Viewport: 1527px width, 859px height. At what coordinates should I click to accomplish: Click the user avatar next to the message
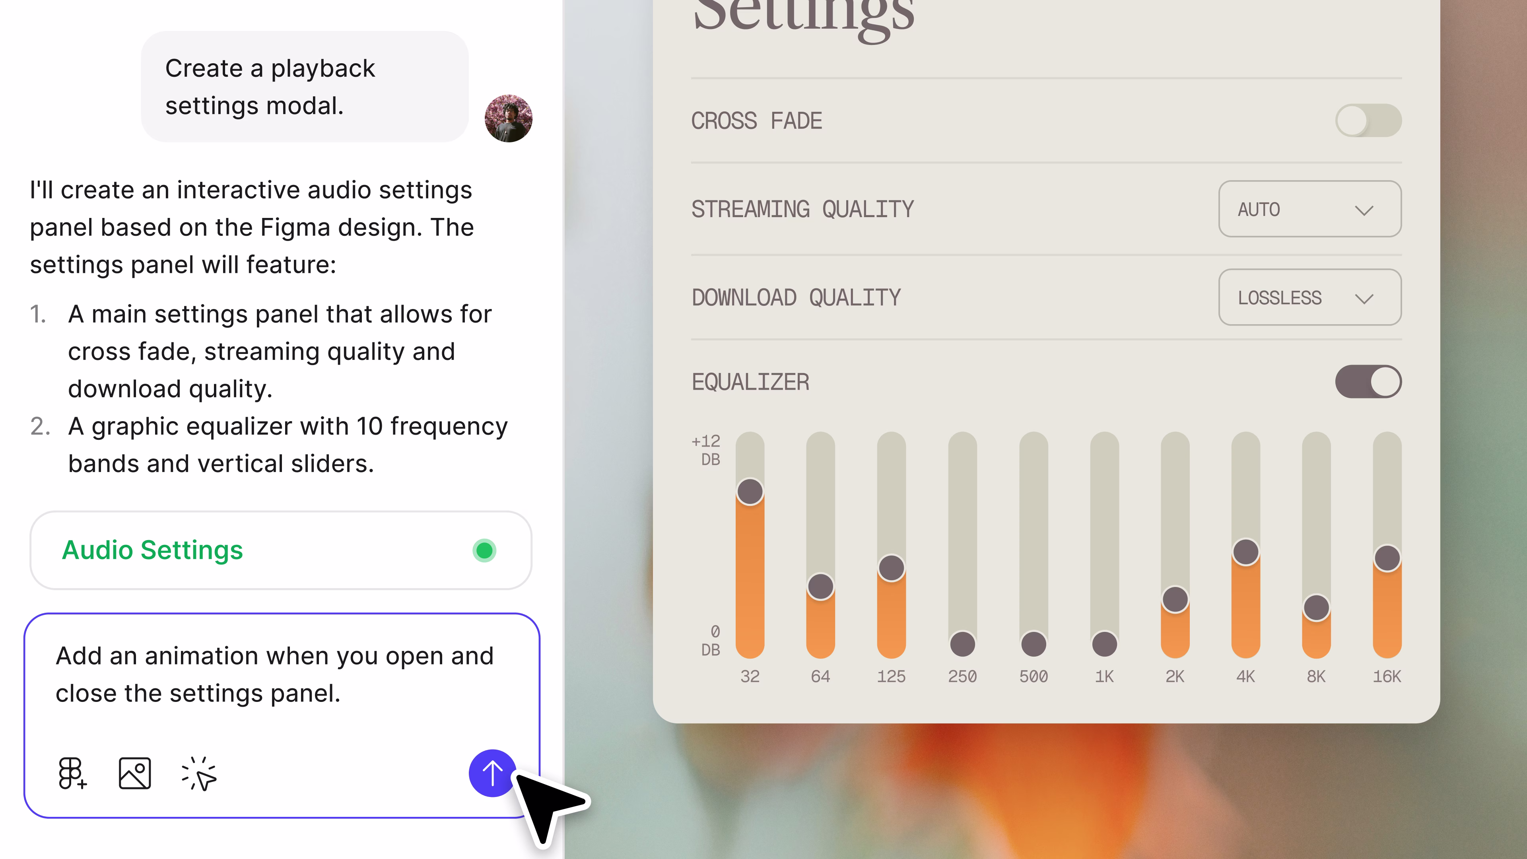508,118
